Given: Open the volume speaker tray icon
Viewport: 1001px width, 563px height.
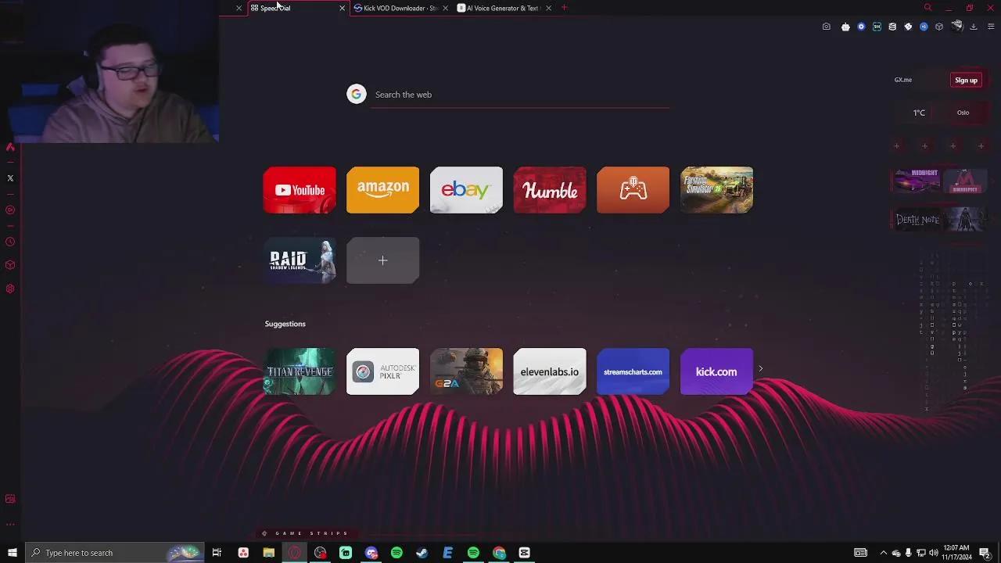Looking at the screenshot, I should click(x=933, y=553).
